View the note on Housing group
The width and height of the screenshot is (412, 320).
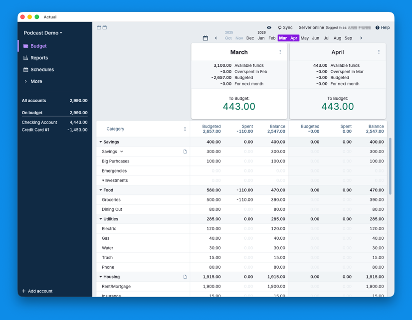[x=185, y=277]
